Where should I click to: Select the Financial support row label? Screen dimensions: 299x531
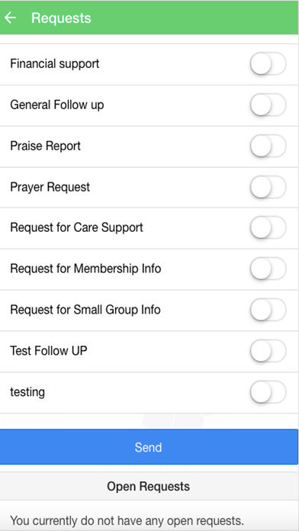point(54,63)
